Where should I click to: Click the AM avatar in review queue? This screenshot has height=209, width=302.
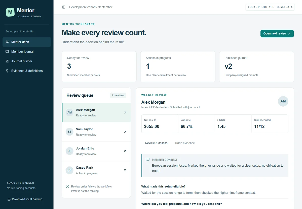(69, 113)
